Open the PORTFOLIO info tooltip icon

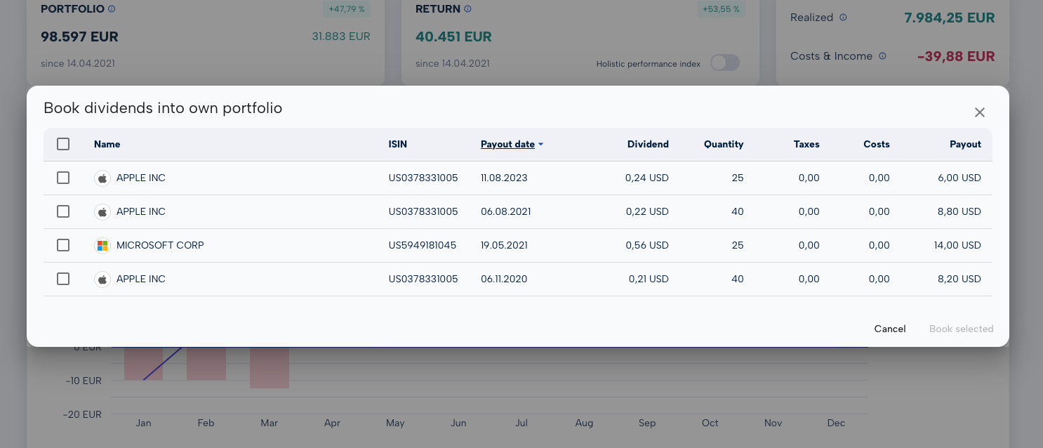[x=112, y=9]
